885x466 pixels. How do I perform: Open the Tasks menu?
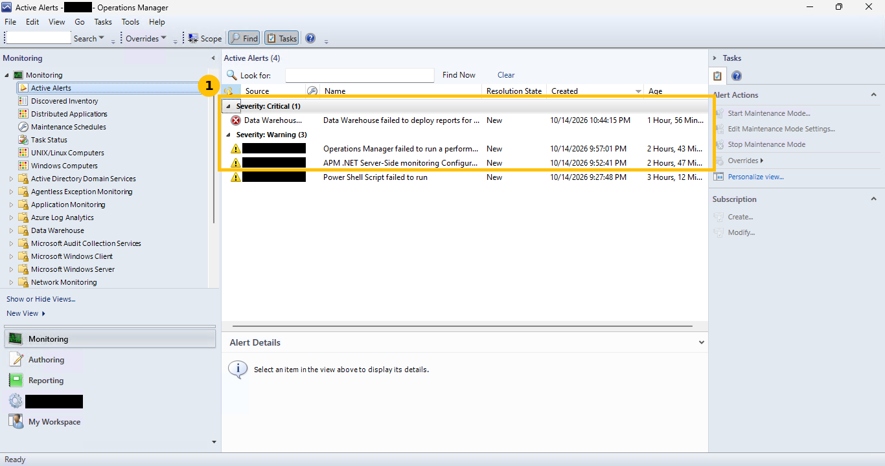103,22
